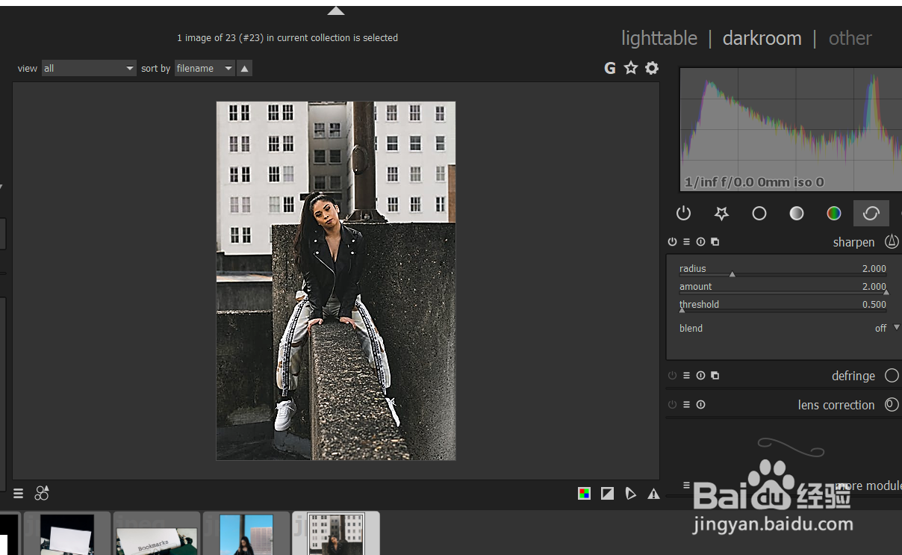Select white card filmstrip thumbnail
This screenshot has height=555, width=902.
coord(67,533)
